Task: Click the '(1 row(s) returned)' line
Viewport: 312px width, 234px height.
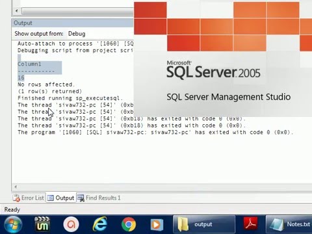Action: point(50,91)
